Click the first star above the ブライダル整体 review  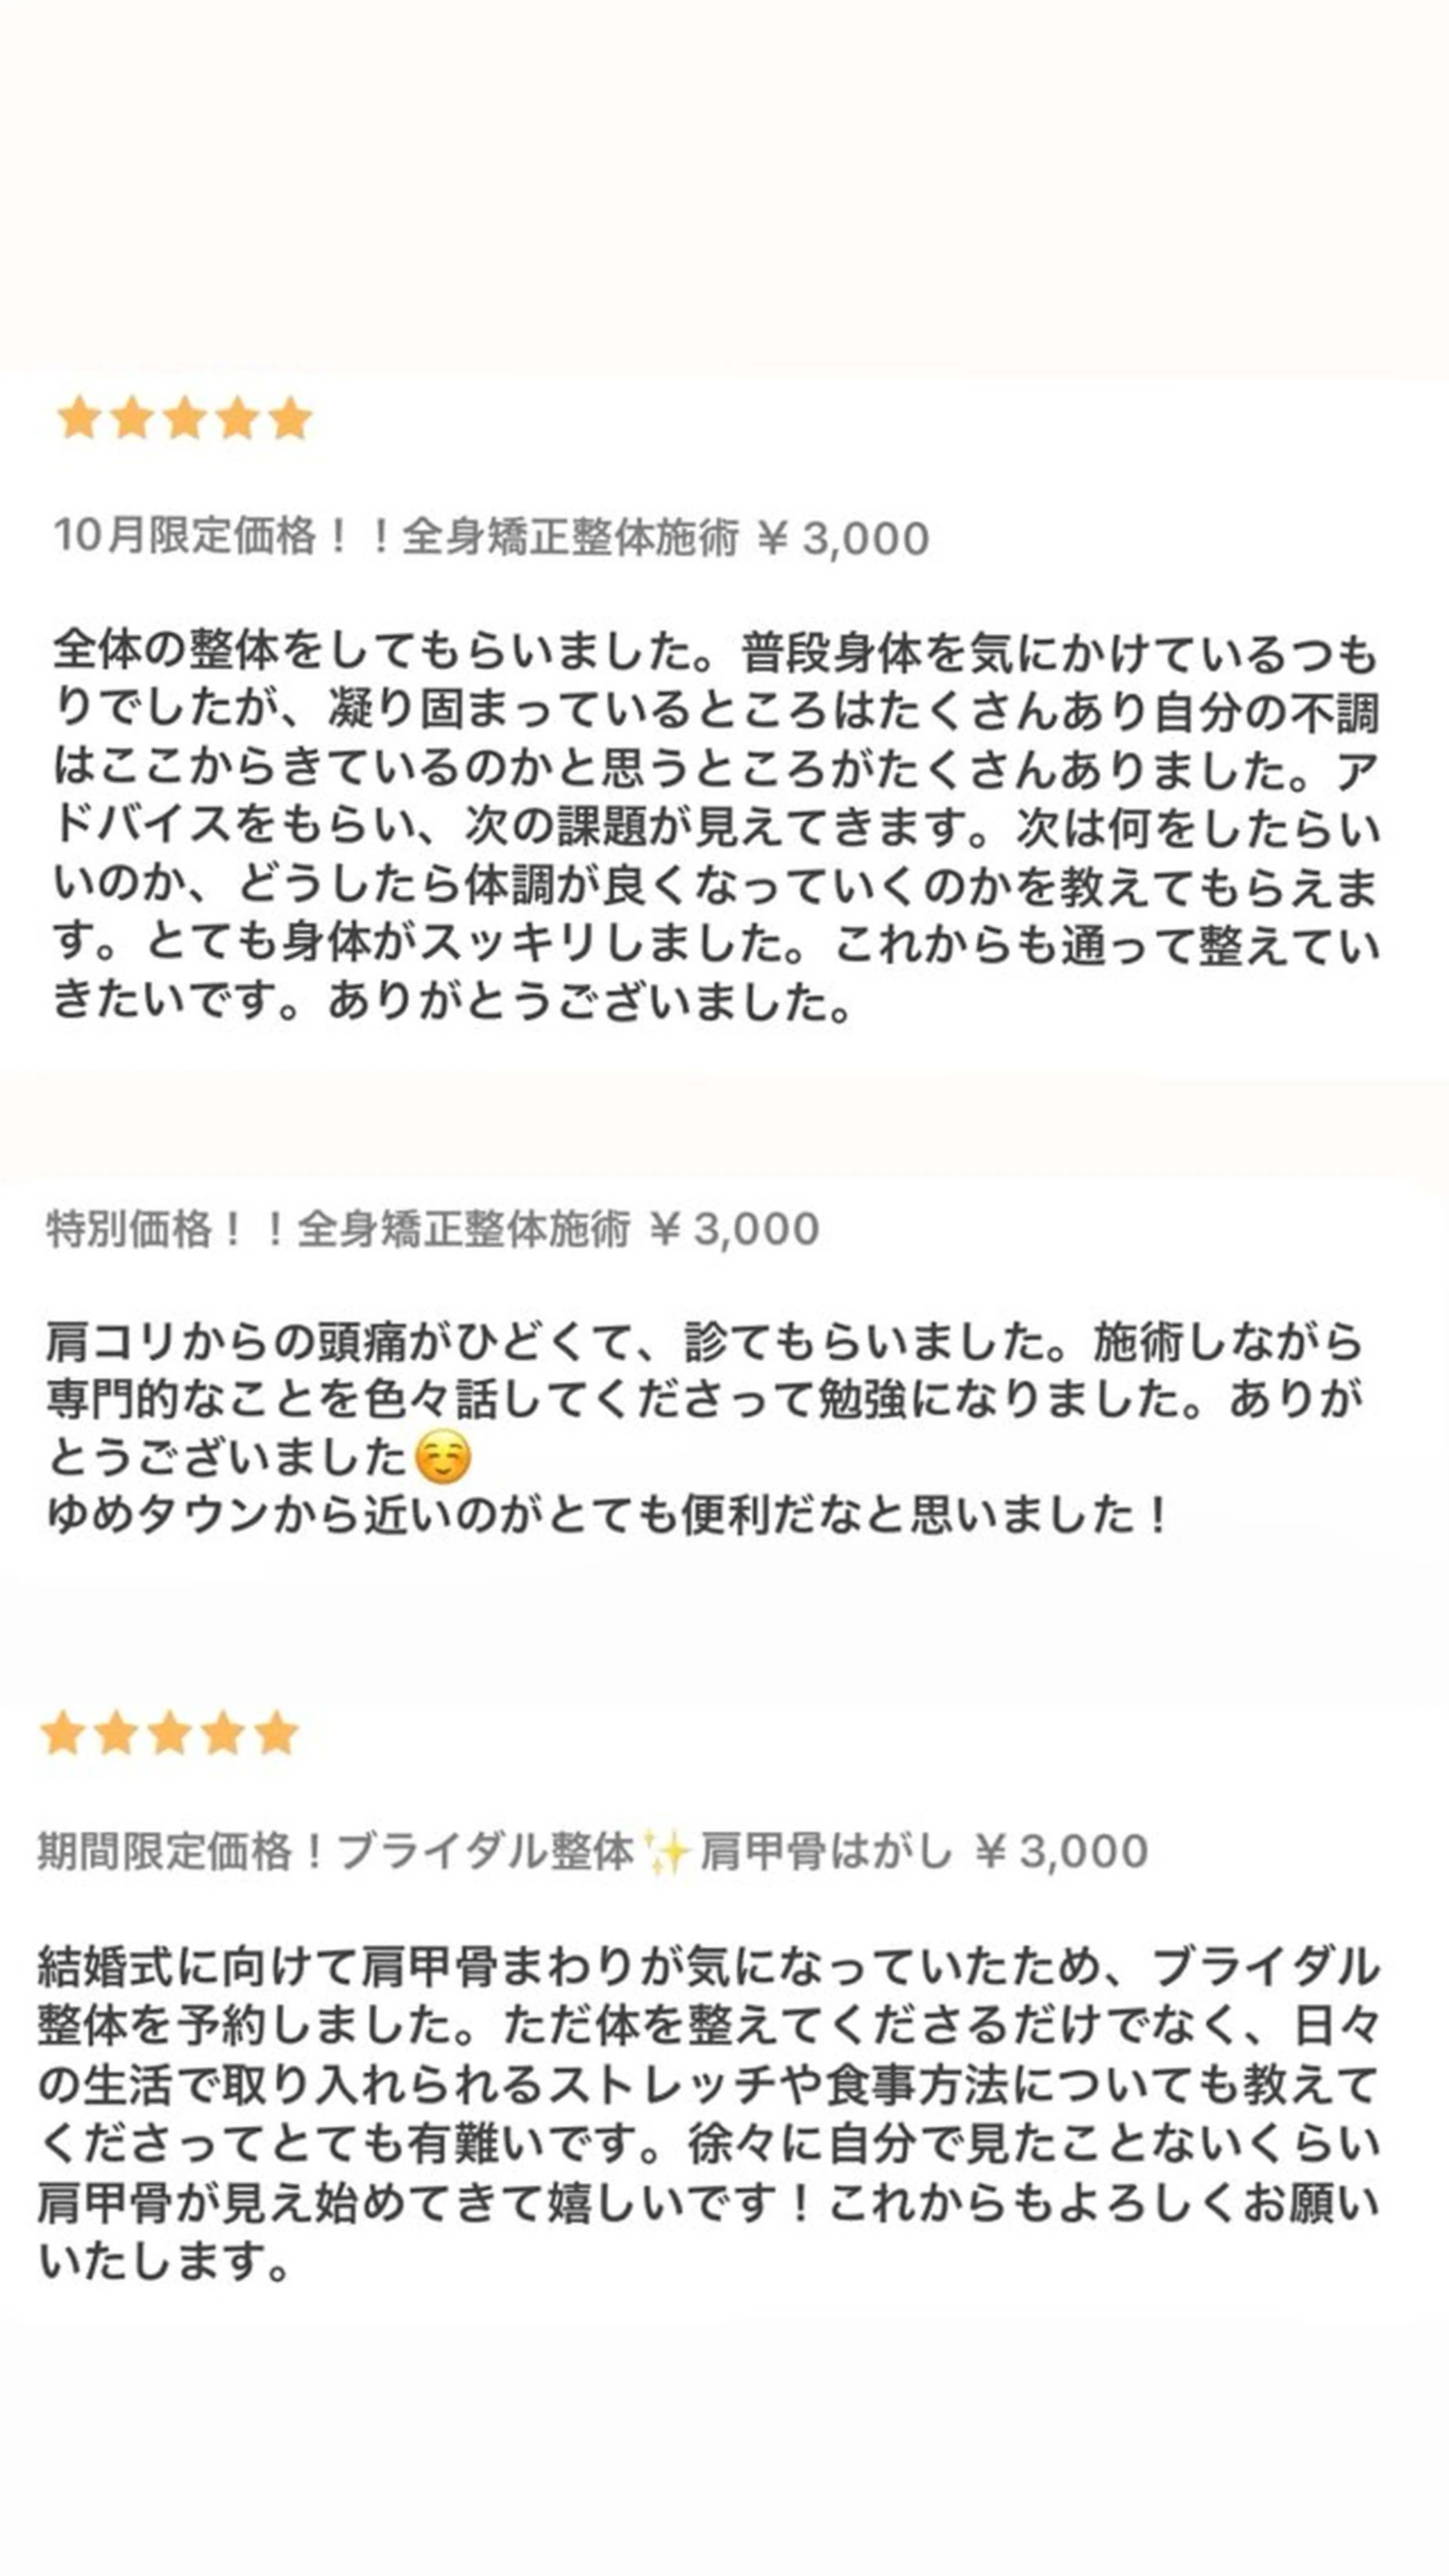tap(63, 1733)
